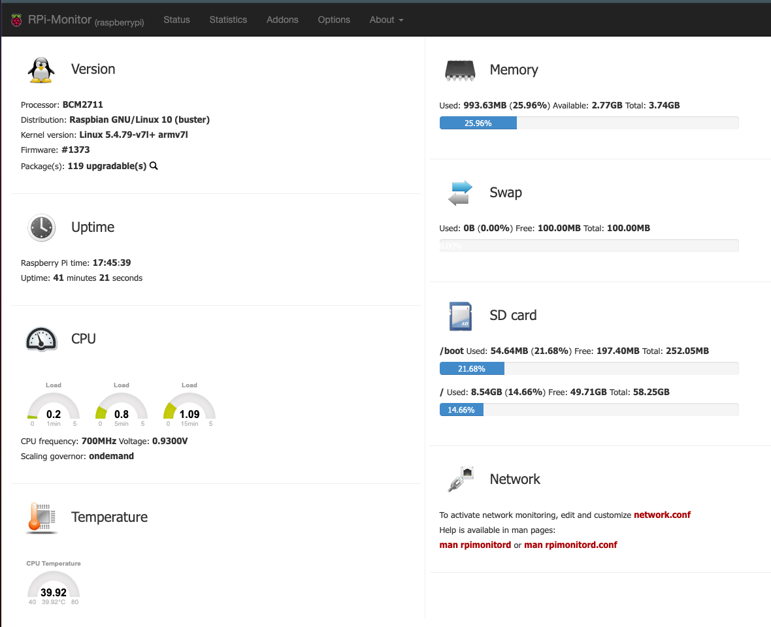
Task: Open the Statistics page
Action: pyautogui.click(x=228, y=20)
